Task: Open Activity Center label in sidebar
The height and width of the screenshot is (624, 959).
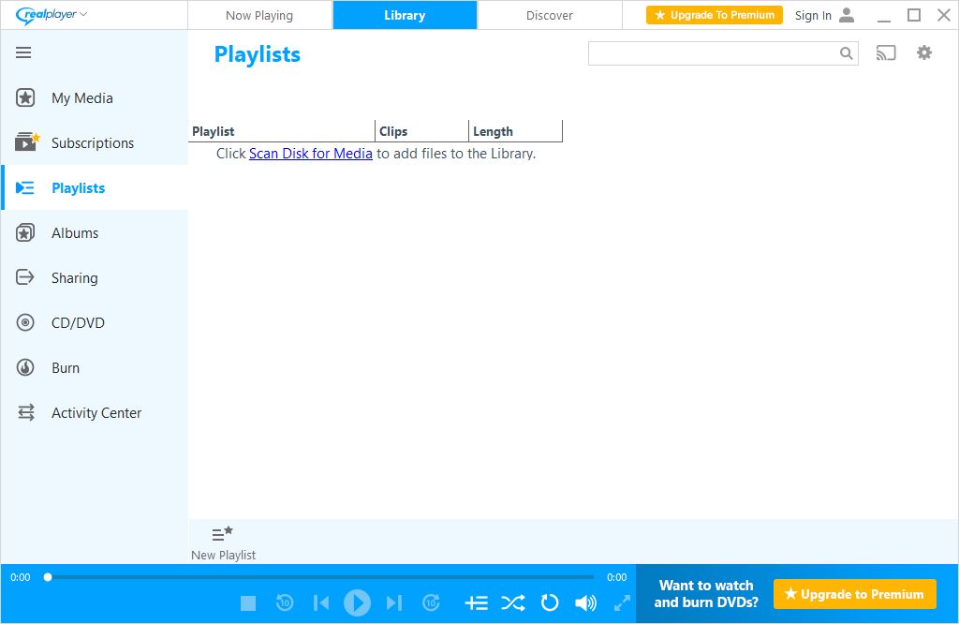Action: [96, 413]
